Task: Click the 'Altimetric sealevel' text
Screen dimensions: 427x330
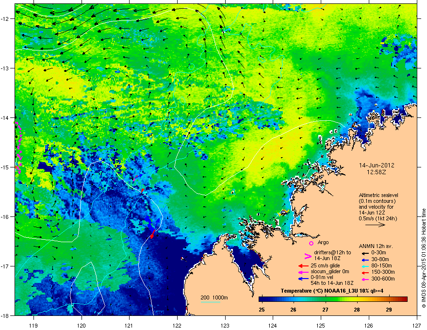Action: click(x=378, y=195)
